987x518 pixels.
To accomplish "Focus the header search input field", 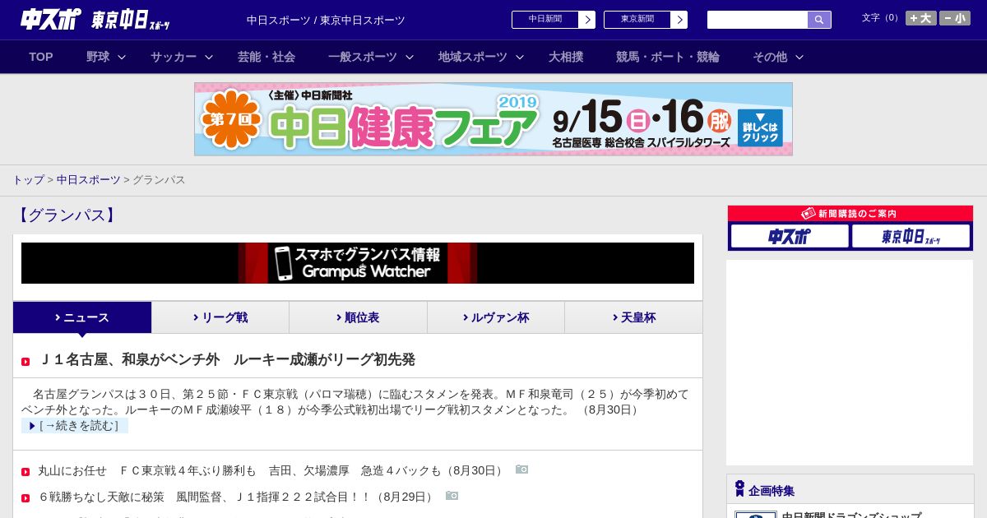I will pyautogui.click(x=758, y=20).
